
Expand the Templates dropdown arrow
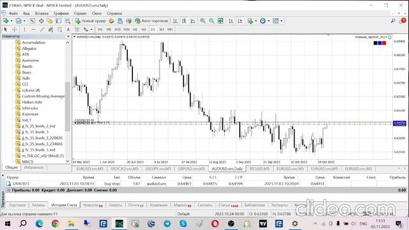click(281, 21)
